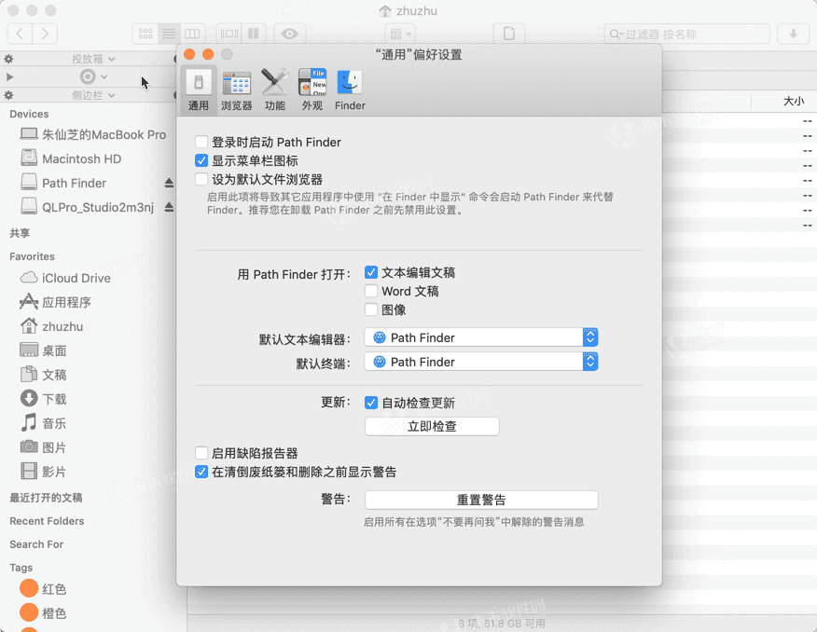The image size is (817, 632).
Task: Click the cover flow view icon
Action: 229,34
